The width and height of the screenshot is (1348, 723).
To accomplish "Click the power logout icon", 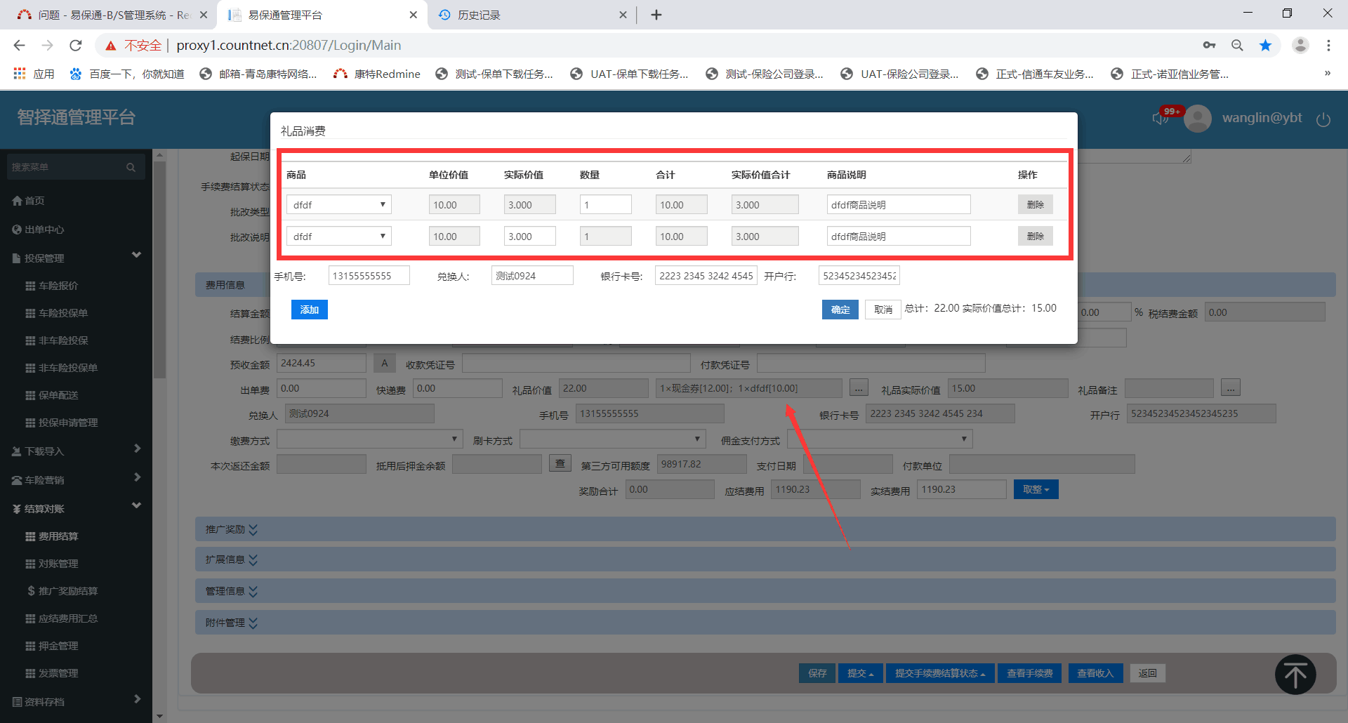I will [1323, 119].
